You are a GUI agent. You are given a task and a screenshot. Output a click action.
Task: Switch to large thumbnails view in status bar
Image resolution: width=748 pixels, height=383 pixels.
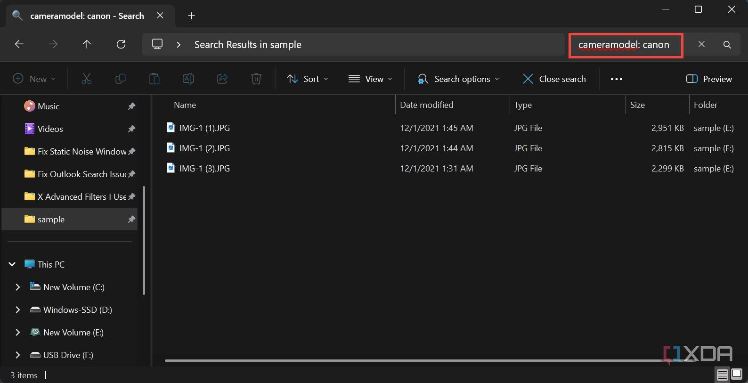tap(737, 375)
